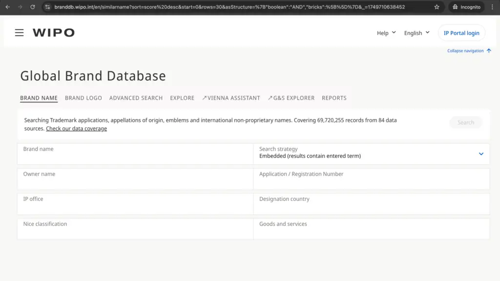Click the browser forward arrow

pos(20,7)
